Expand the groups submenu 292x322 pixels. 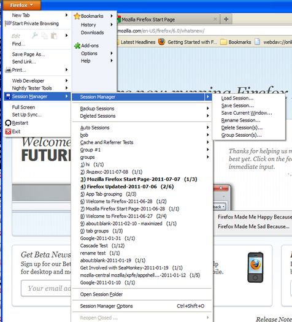click(142, 157)
